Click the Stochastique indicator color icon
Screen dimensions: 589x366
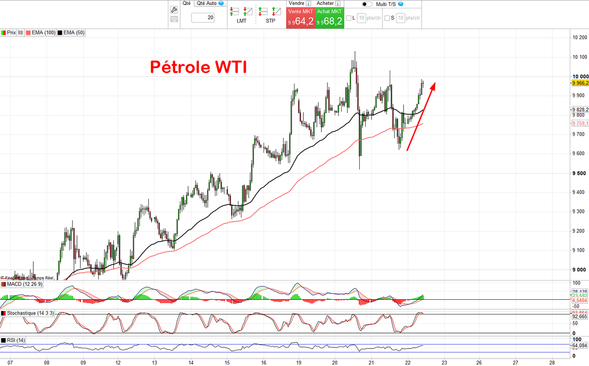(3, 313)
